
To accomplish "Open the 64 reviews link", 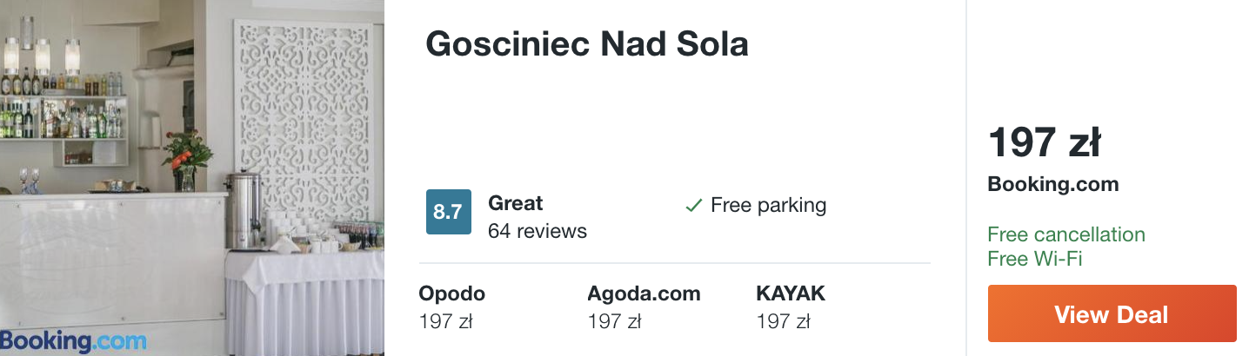I will click(538, 231).
